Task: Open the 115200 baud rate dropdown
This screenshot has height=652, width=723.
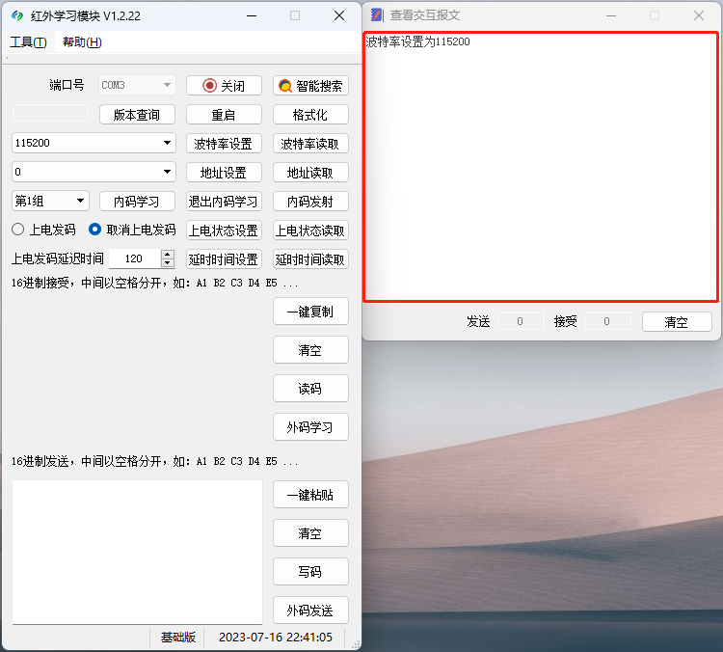Action: (167, 143)
